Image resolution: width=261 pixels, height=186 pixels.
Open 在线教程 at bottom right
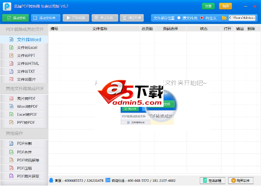pos(212,180)
